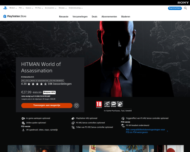Click the PS5 Pro Enhanced tag
190x152 pixels.
pyautogui.click(x=57, y=81)
